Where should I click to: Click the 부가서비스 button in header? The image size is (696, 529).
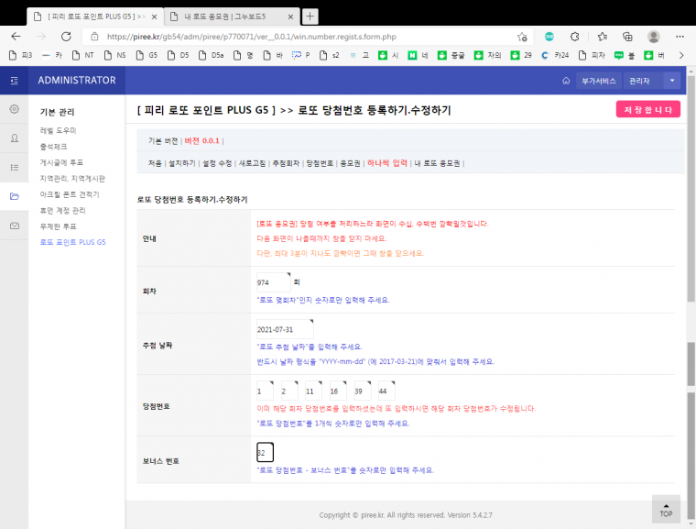point(598,81)
